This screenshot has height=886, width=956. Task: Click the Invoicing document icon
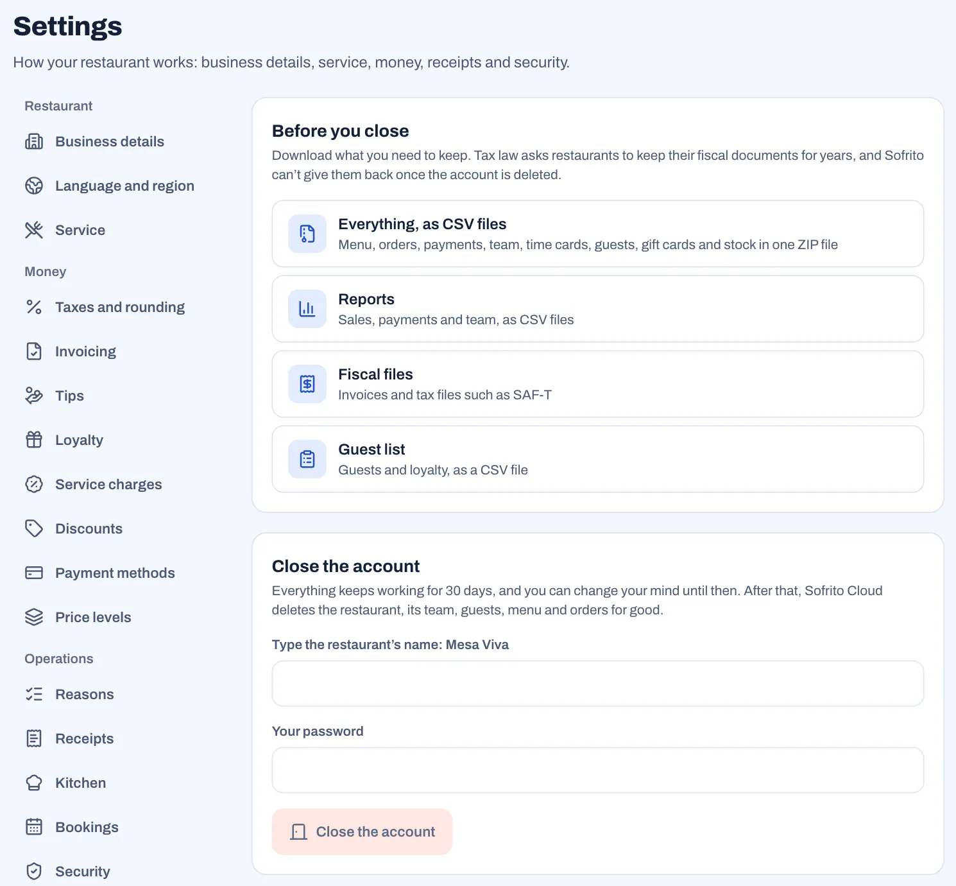[x=34, y=352]
